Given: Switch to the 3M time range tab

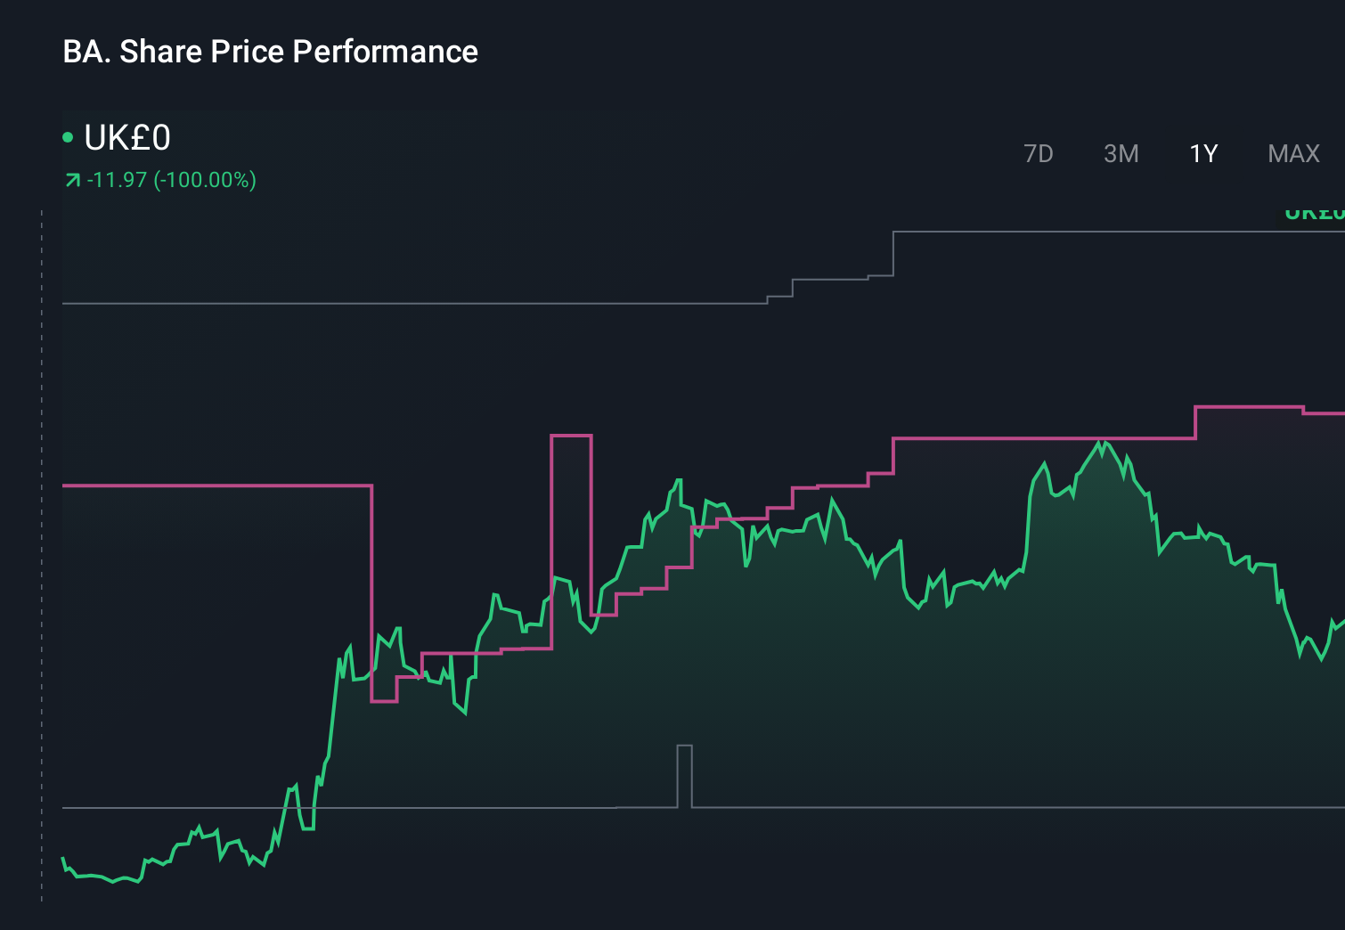Looking at the screenshot, I should tap(1121, 153).
